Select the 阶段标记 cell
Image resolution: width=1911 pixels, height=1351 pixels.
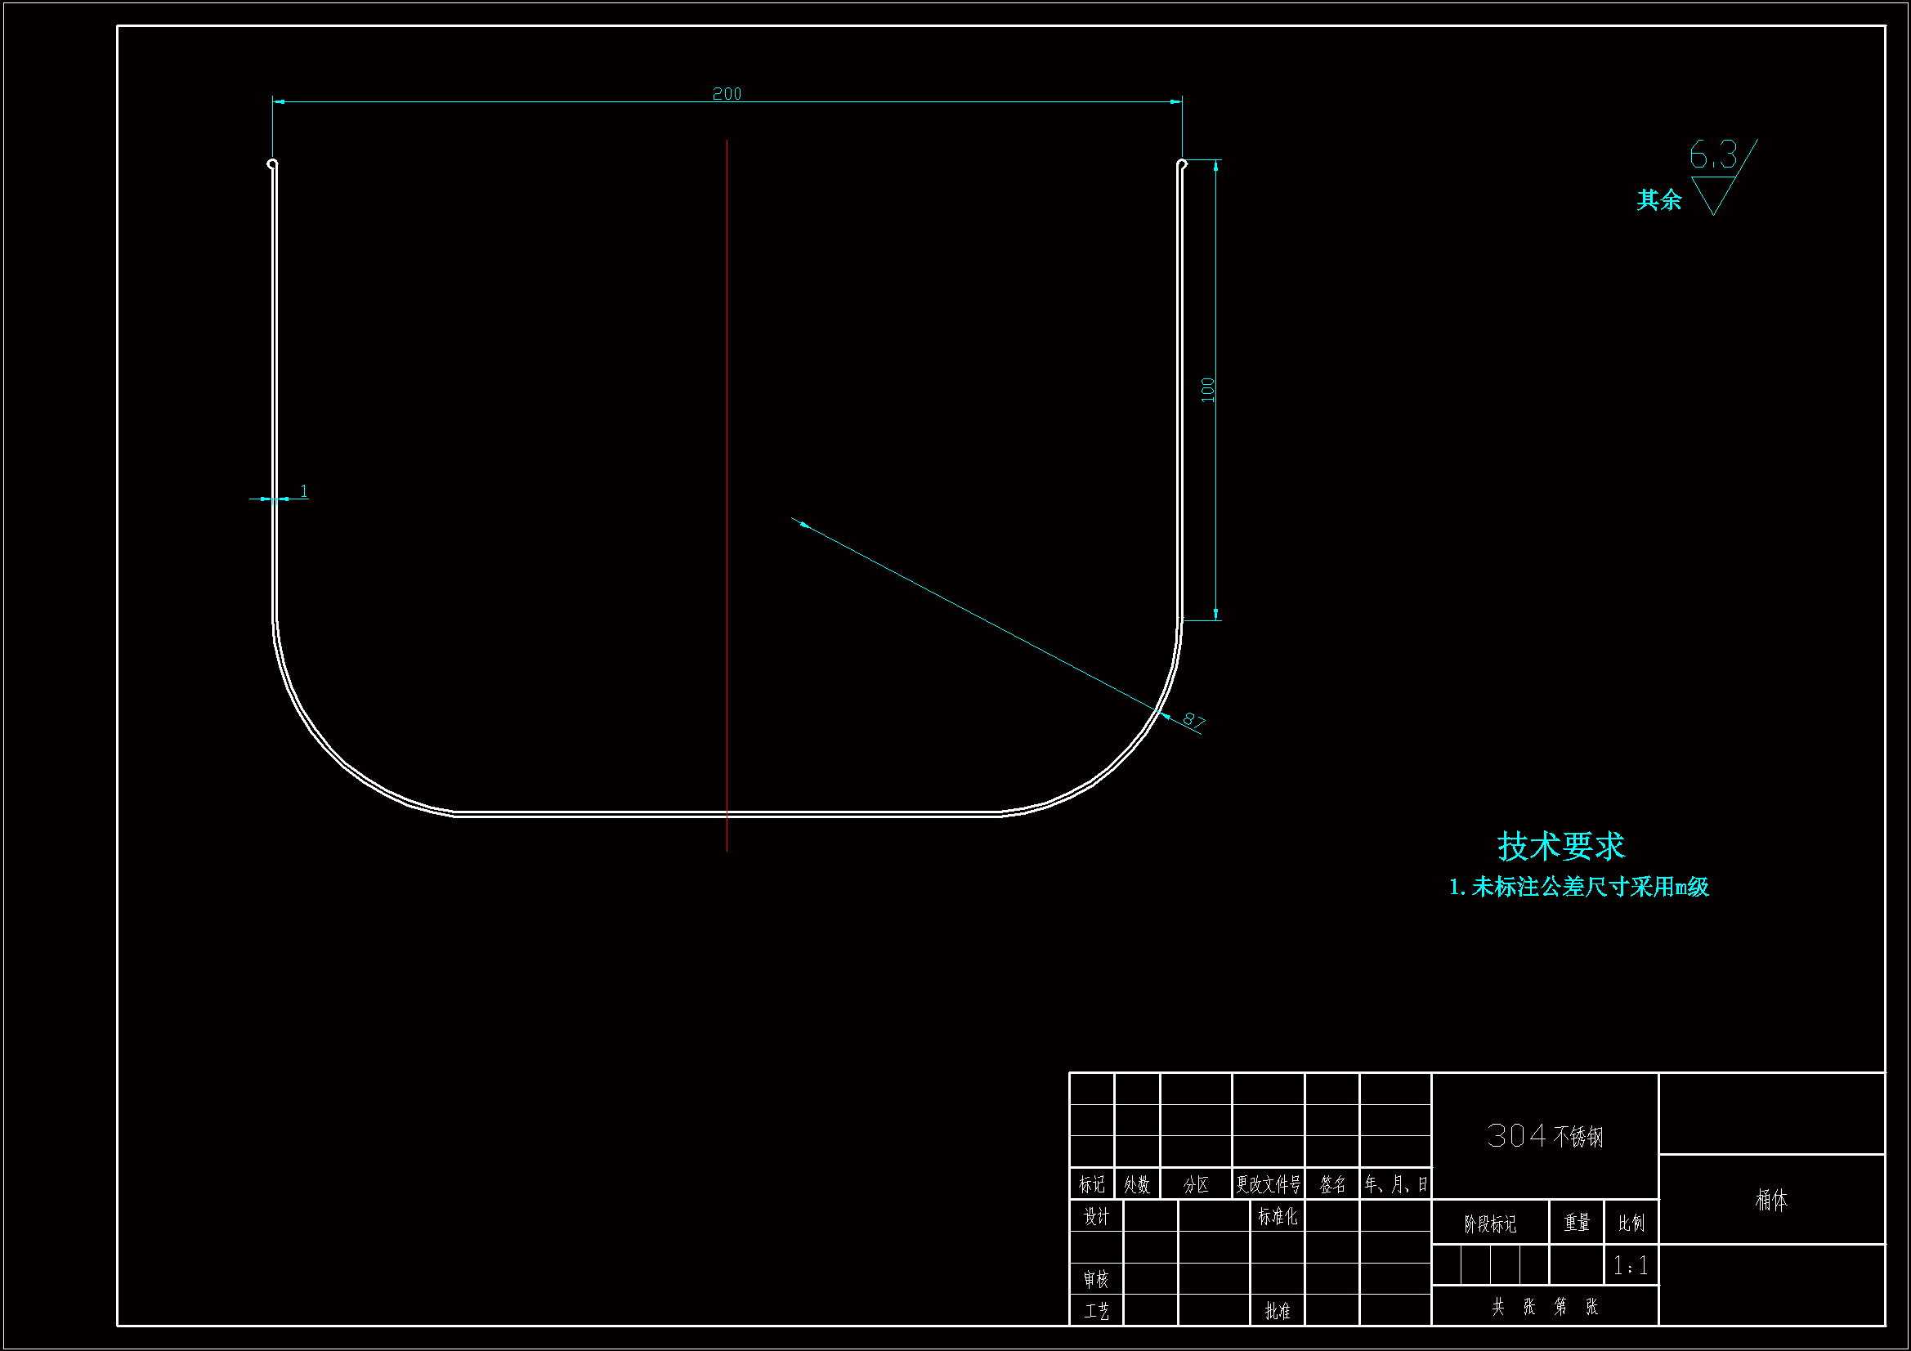point(1490,1224)
